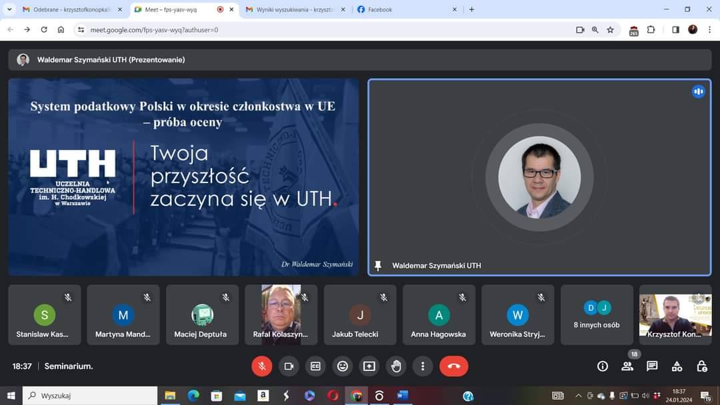Switch to Gmail Odebrane tab
Image resolution: width=720 pixels, height=405 pixels.
click(71, 9)
